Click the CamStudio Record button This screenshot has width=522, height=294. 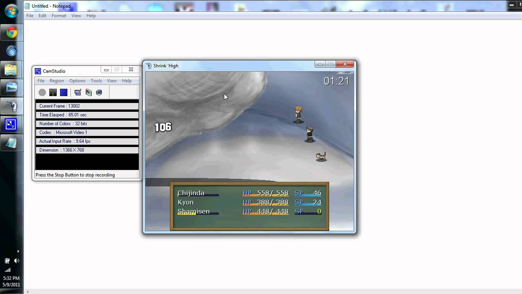42,92
